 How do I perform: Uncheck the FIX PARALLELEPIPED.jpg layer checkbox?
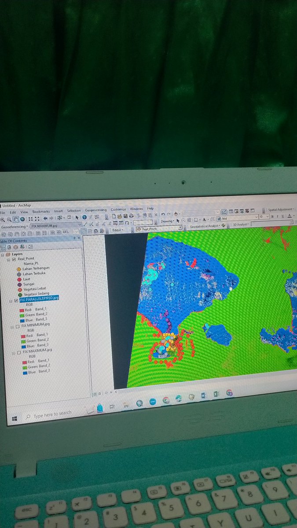[x=16, y=301]
